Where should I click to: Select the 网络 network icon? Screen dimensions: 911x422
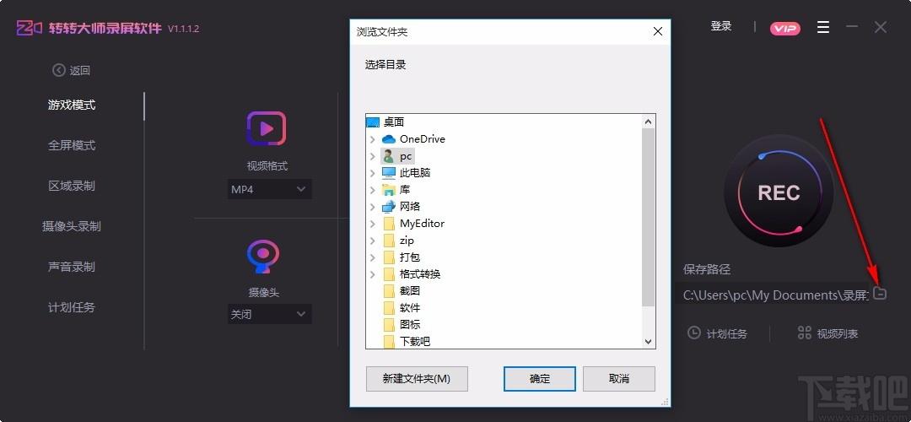(389, 206)
